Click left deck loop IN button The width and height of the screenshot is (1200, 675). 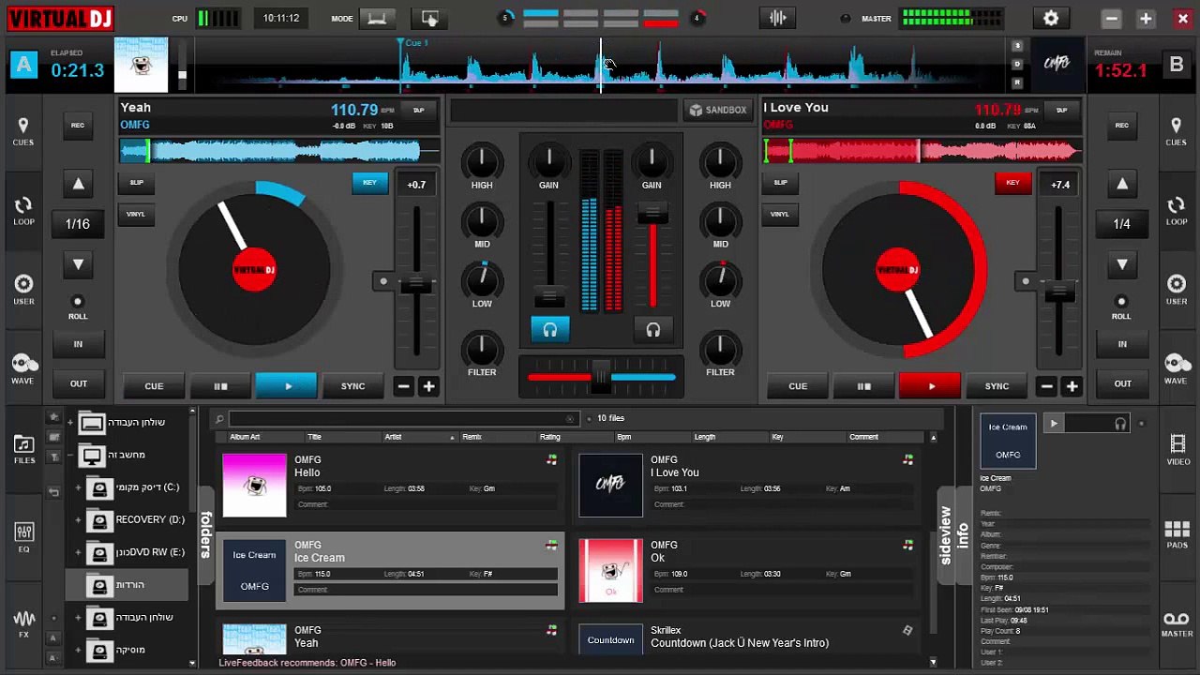pyautogui.click(x=78, y=344)
